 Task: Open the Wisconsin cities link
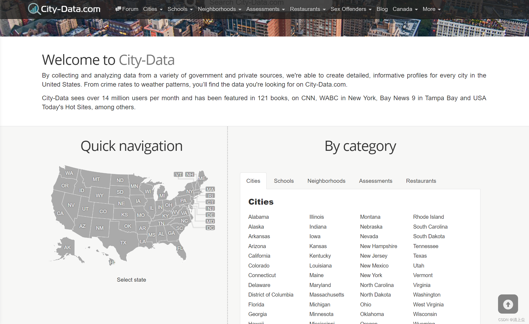pyautogui.click(x=425, y=314)
